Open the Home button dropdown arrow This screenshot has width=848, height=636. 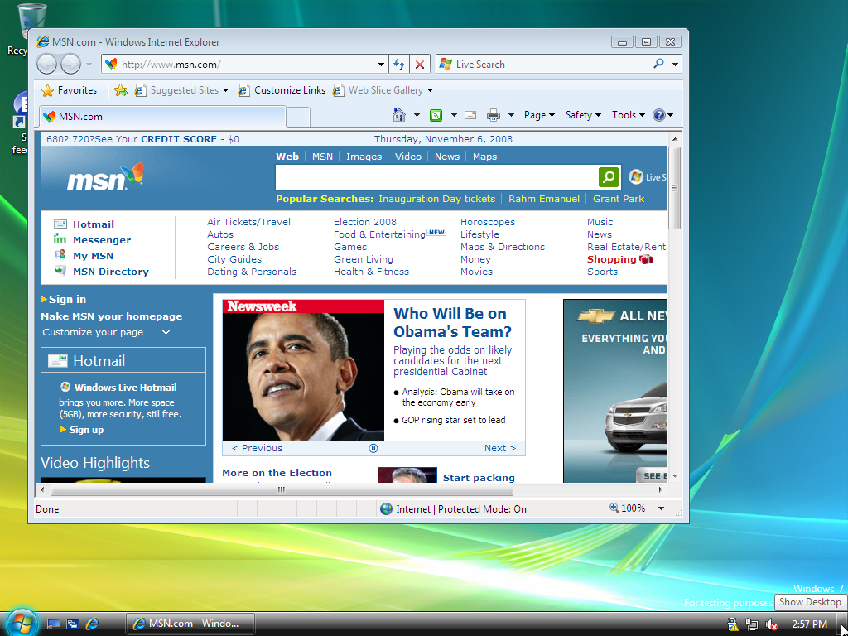click(417, 114)
